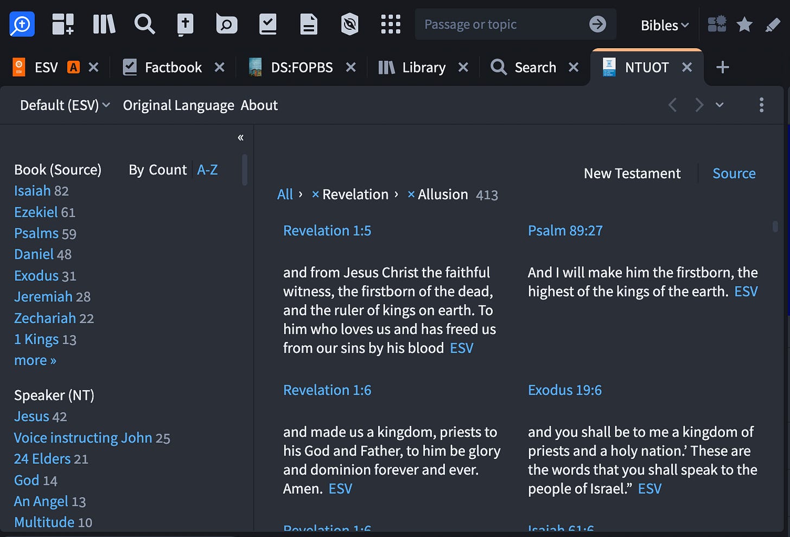Click the add layout panel icon
Viewport: 790px width, 537px height.
point(63,24)
